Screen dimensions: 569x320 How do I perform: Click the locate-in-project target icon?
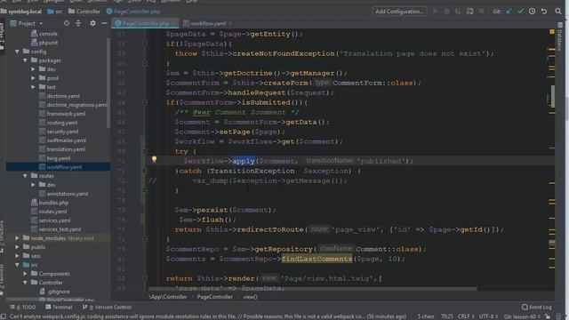[x=67, y=23]
